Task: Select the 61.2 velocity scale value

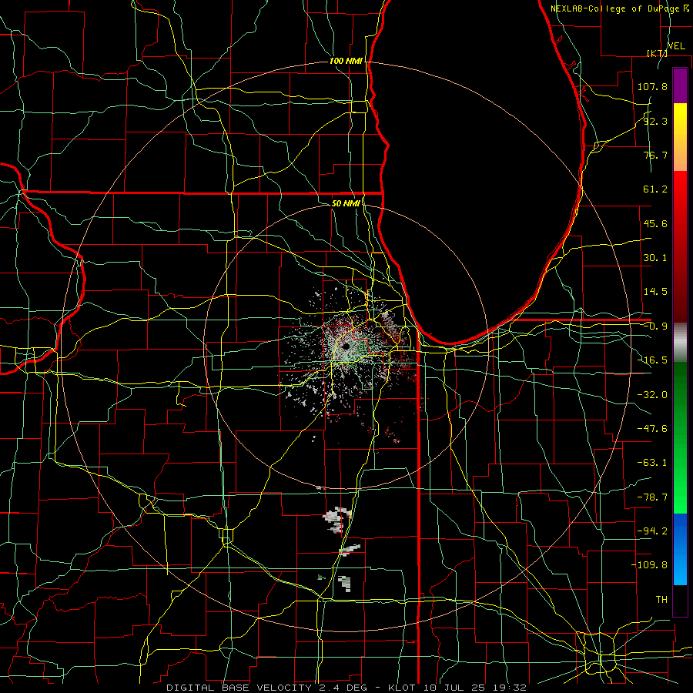Action: point(655,189)
